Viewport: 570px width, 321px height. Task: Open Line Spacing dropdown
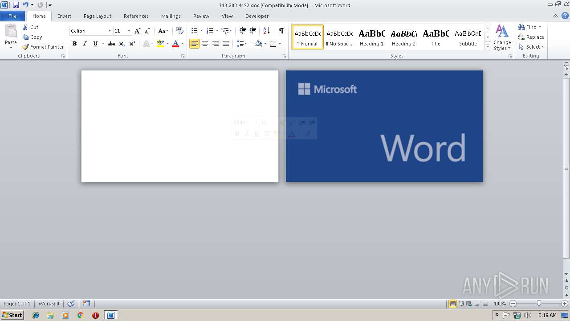(x=242, y=44)
